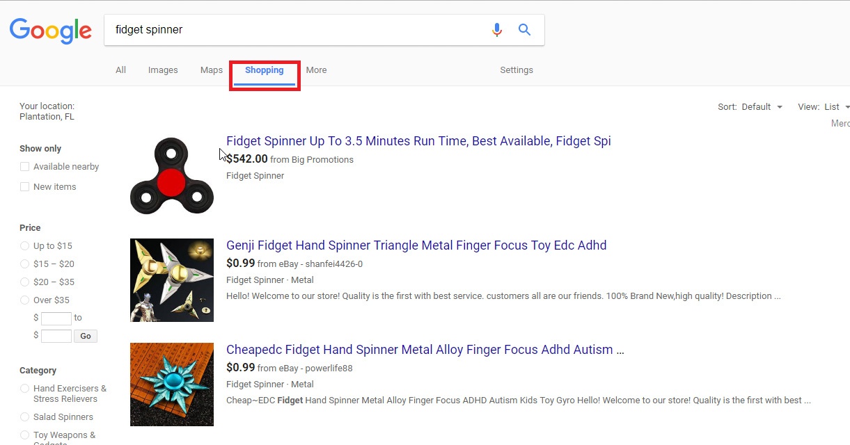
Task: Switch to the All results tab
Action: click(121, 70)
